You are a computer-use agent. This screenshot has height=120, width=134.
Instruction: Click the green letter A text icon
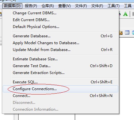pyautogui.click(x=125, y=14)
